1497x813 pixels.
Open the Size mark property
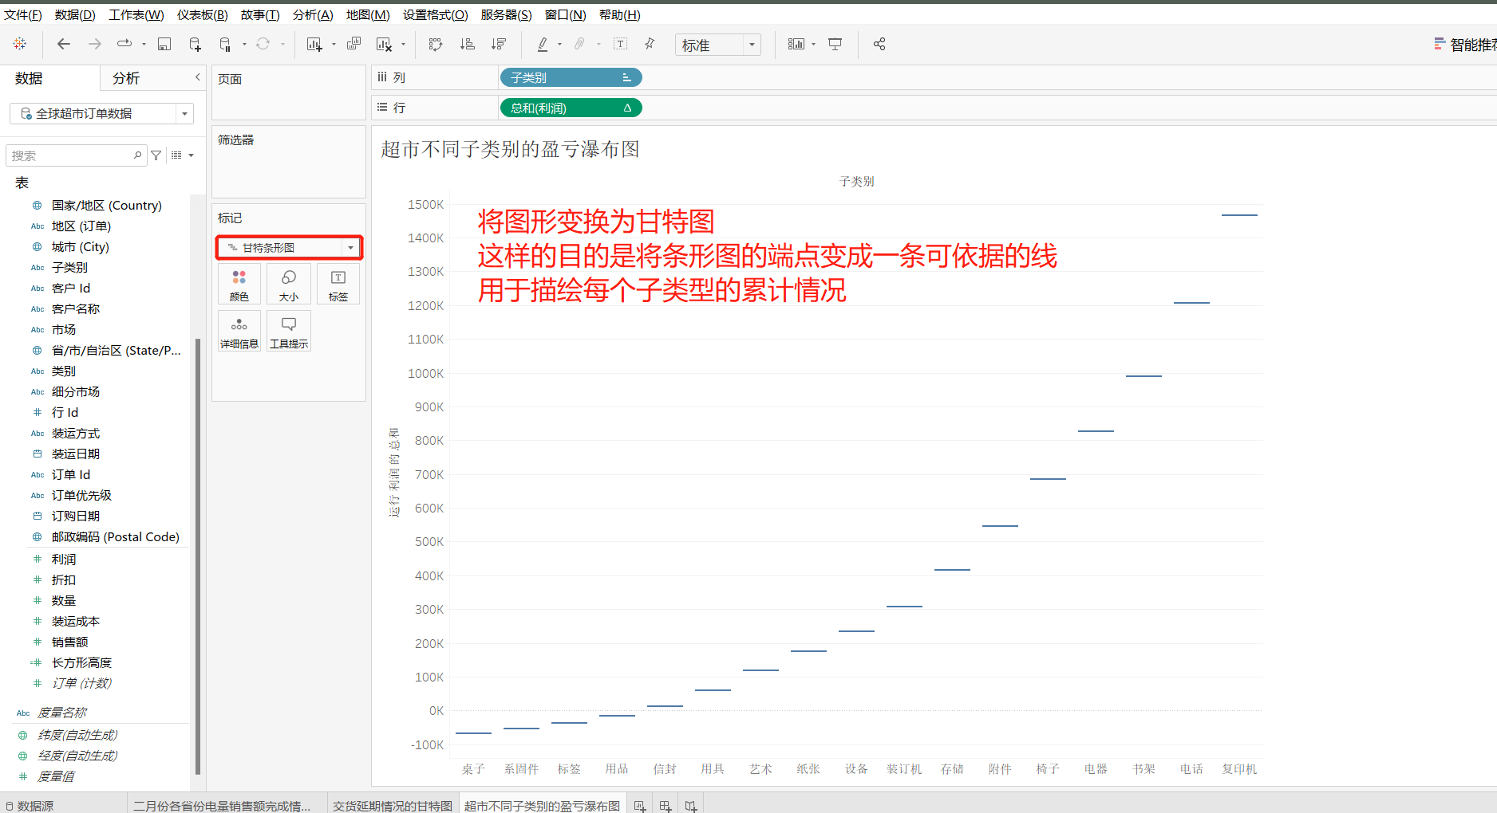pos(288,284)
